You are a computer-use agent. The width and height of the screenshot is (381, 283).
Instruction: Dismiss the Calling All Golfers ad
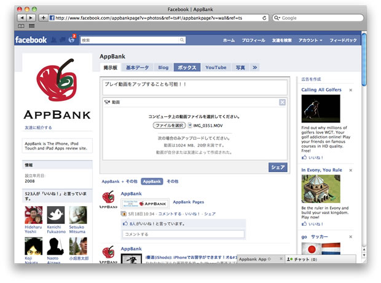350,90
